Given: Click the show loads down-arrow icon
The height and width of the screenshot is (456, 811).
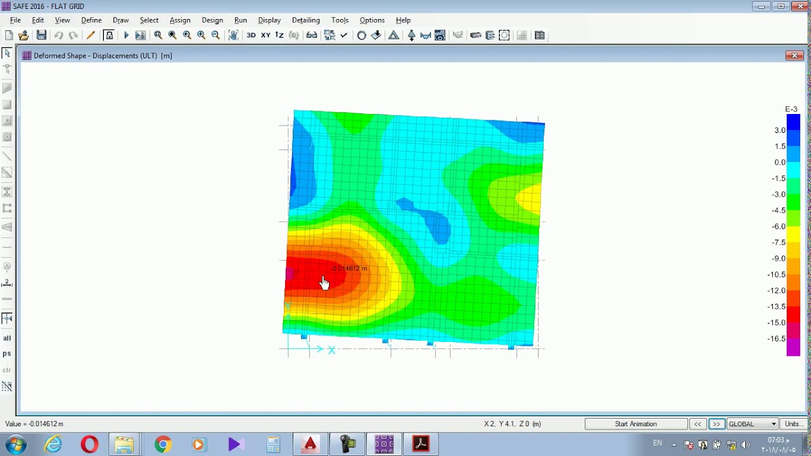Looking at the screenshot, I should [x=376, y=35].
